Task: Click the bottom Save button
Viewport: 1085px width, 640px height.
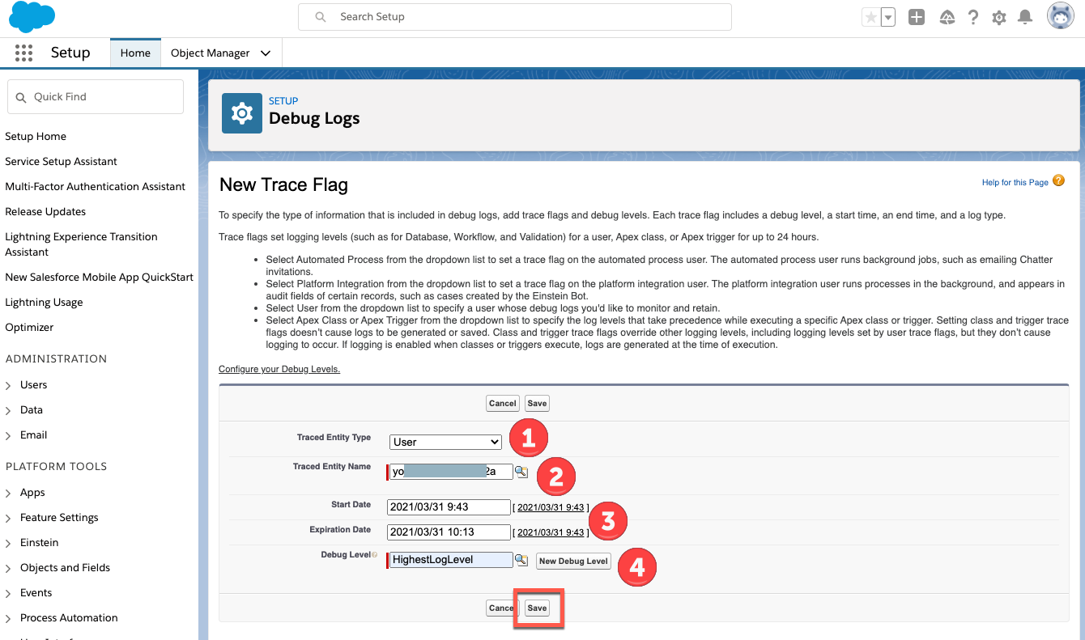Action: 537,608
